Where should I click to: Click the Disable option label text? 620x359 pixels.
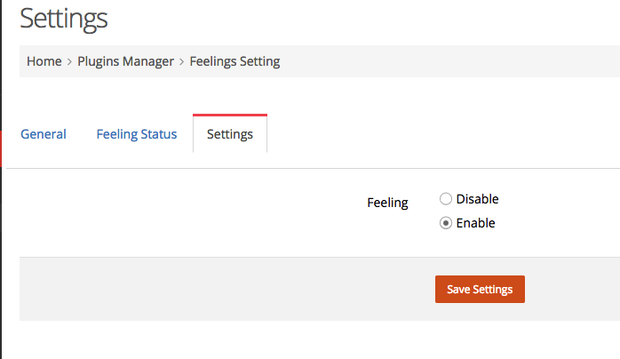[x=477, y=199]
